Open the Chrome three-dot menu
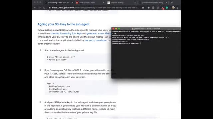The width and height of the screenshot is (213, 119). tap(178, 8)
